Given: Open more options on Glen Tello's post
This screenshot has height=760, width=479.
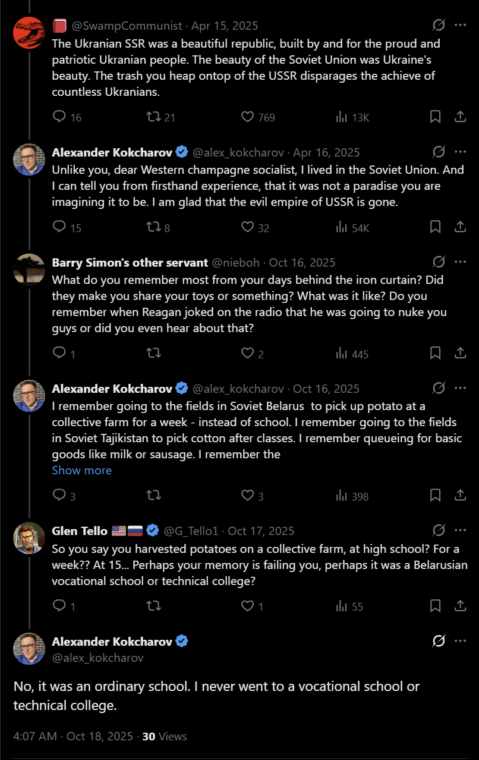Looking at the screenshot, I should (460, 530).
